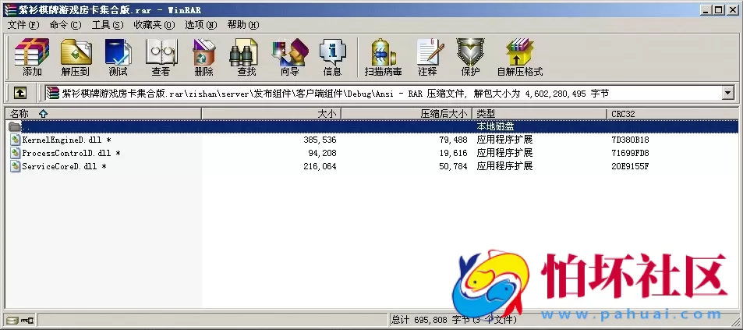
Task: Click the parent folder '..' icon
Action: tap(15, 126)
